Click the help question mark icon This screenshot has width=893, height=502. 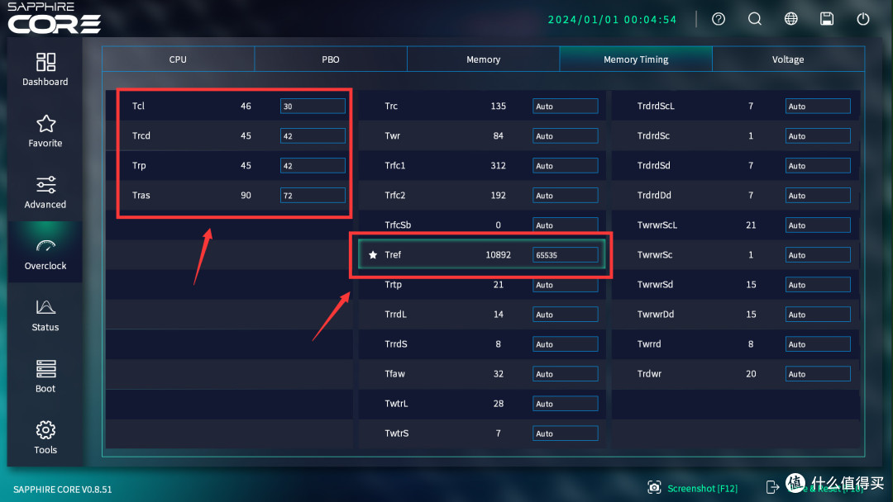(x=719, y=19)
